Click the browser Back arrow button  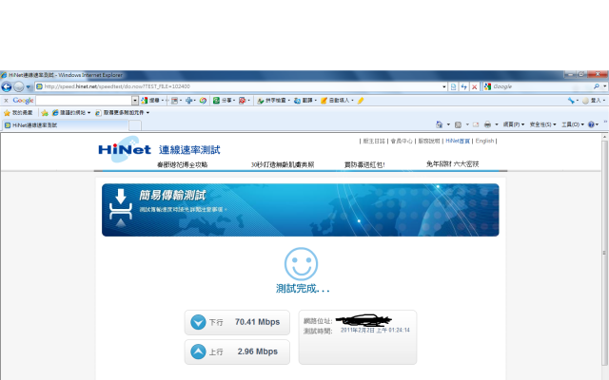(x=7, y=86)
